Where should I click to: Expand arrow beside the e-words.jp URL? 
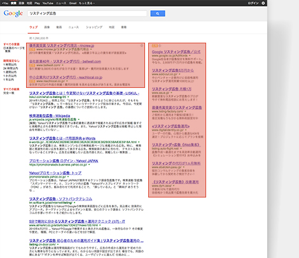(139, 142)
